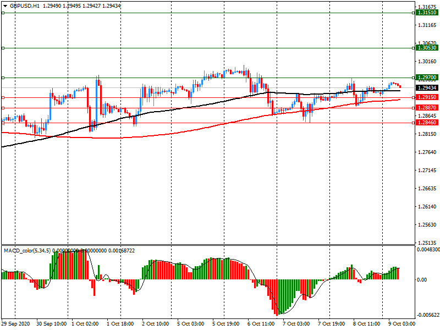This screenshot has height=330, width=440.
Task: Click the left handle of the 1.28870 line
Action: click(x=3, y=108)
